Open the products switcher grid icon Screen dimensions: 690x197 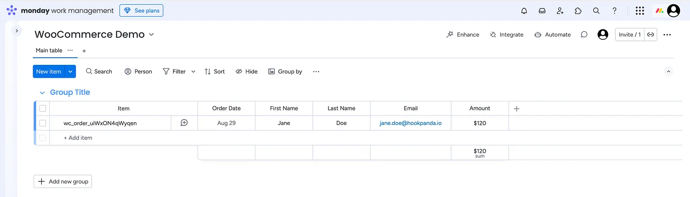click(639, 10)
